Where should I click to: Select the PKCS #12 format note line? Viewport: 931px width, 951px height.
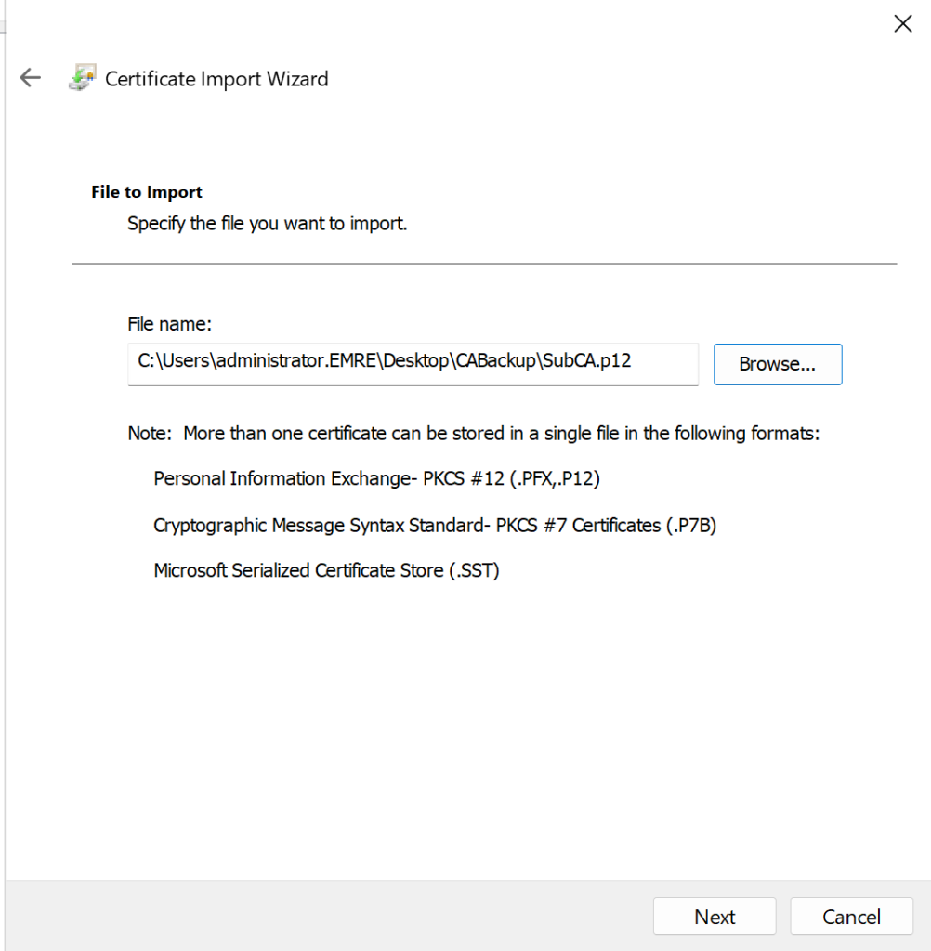[376, 479]
